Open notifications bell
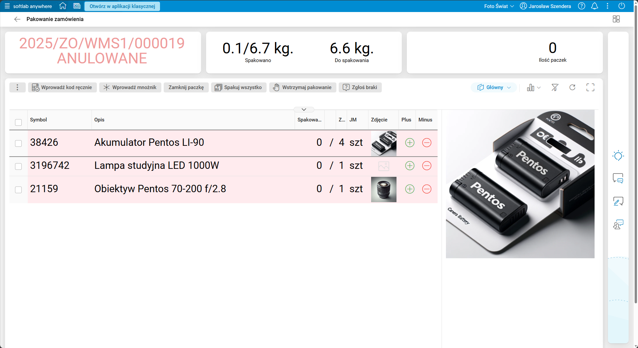This screenshot has height=348, width=638. (595, 6)
